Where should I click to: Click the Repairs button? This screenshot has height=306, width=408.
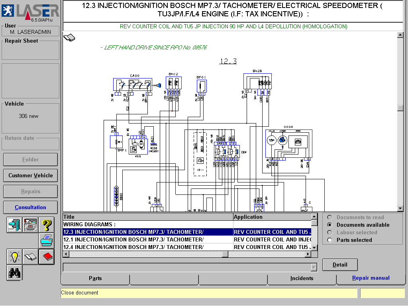pyautogui.click(x=30, y=192)
